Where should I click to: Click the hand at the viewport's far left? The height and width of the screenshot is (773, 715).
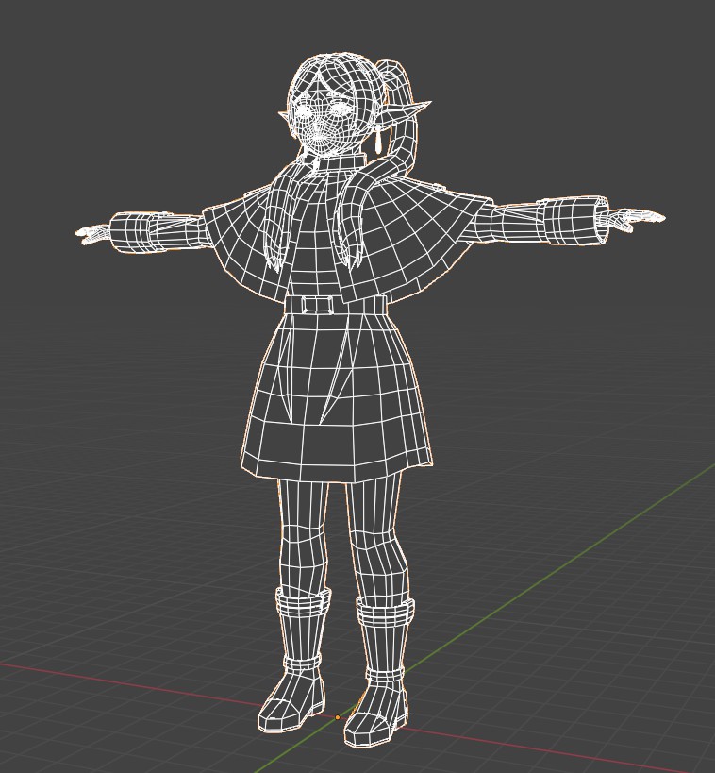click(93, 232)
